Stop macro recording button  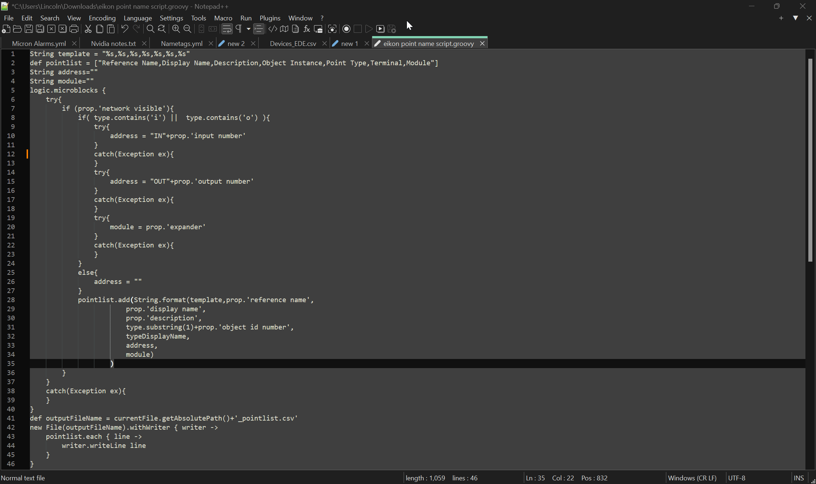point(358,29)
